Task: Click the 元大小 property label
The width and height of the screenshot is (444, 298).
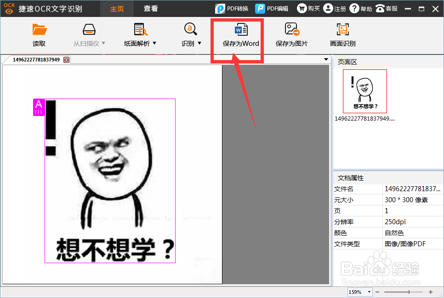Action: point(344,200)
